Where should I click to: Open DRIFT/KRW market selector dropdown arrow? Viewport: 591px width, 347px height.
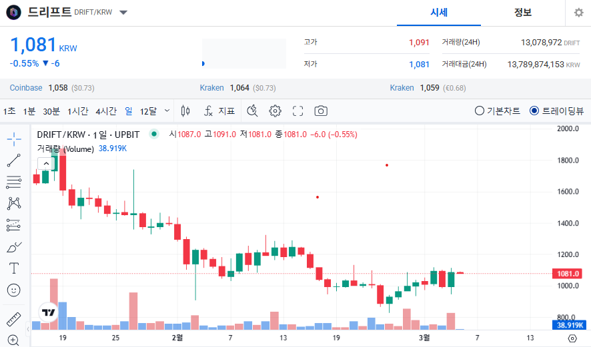(x=123, y=13)
